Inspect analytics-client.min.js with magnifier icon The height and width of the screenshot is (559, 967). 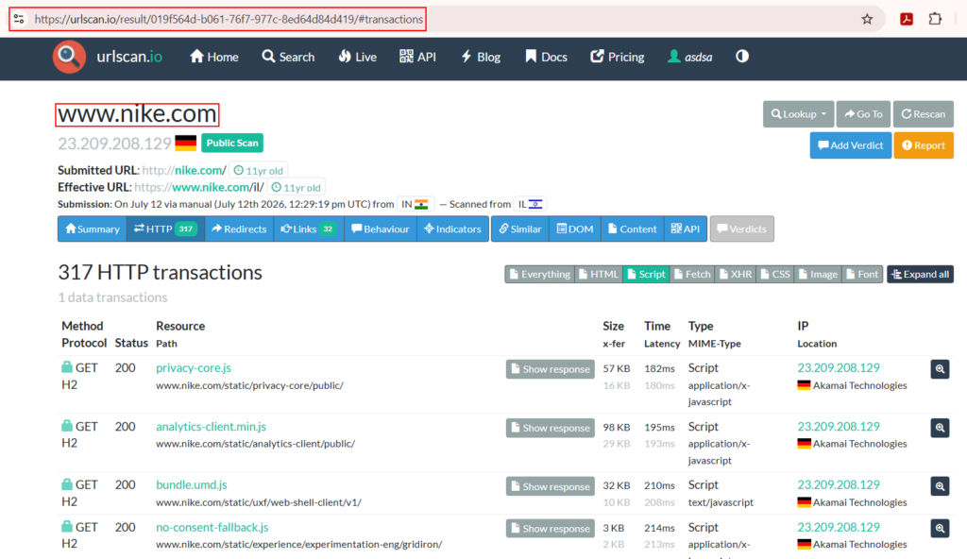[x=940, y=428]
